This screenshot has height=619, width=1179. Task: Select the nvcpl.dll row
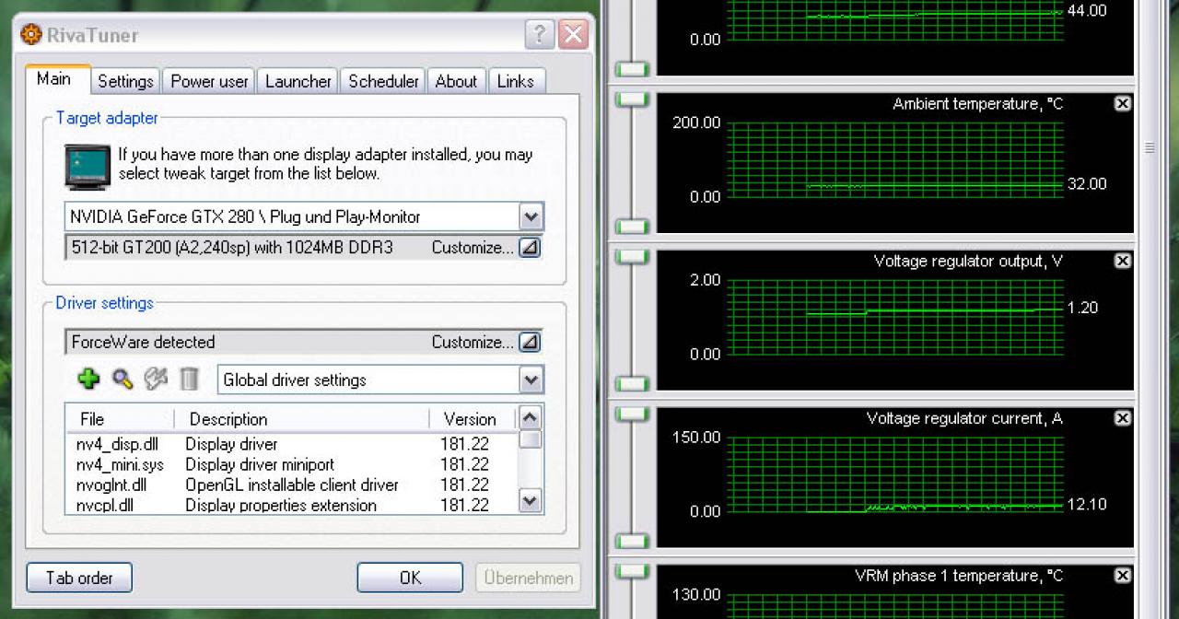coord(291,505)
